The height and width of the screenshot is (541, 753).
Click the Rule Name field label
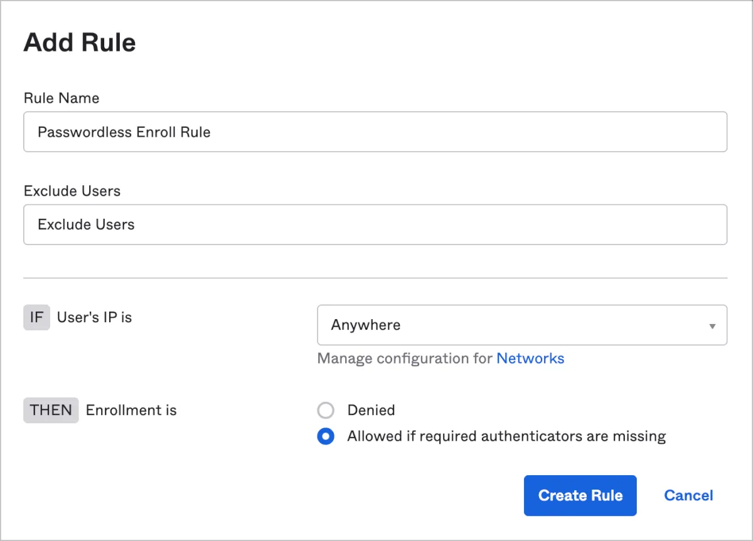(61, 98)
